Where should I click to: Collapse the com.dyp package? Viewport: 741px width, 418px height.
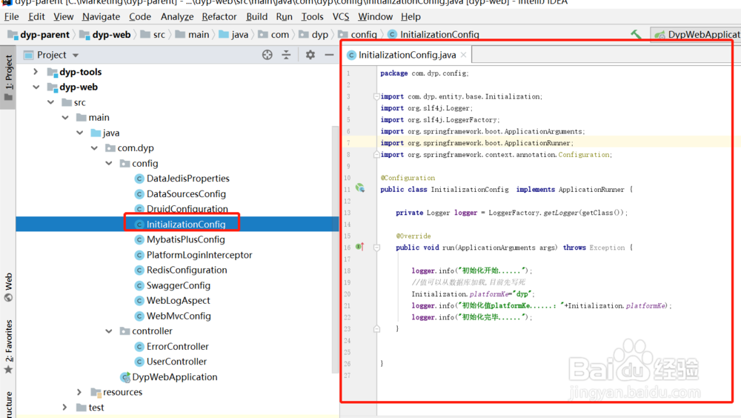[x=95, y=148]
